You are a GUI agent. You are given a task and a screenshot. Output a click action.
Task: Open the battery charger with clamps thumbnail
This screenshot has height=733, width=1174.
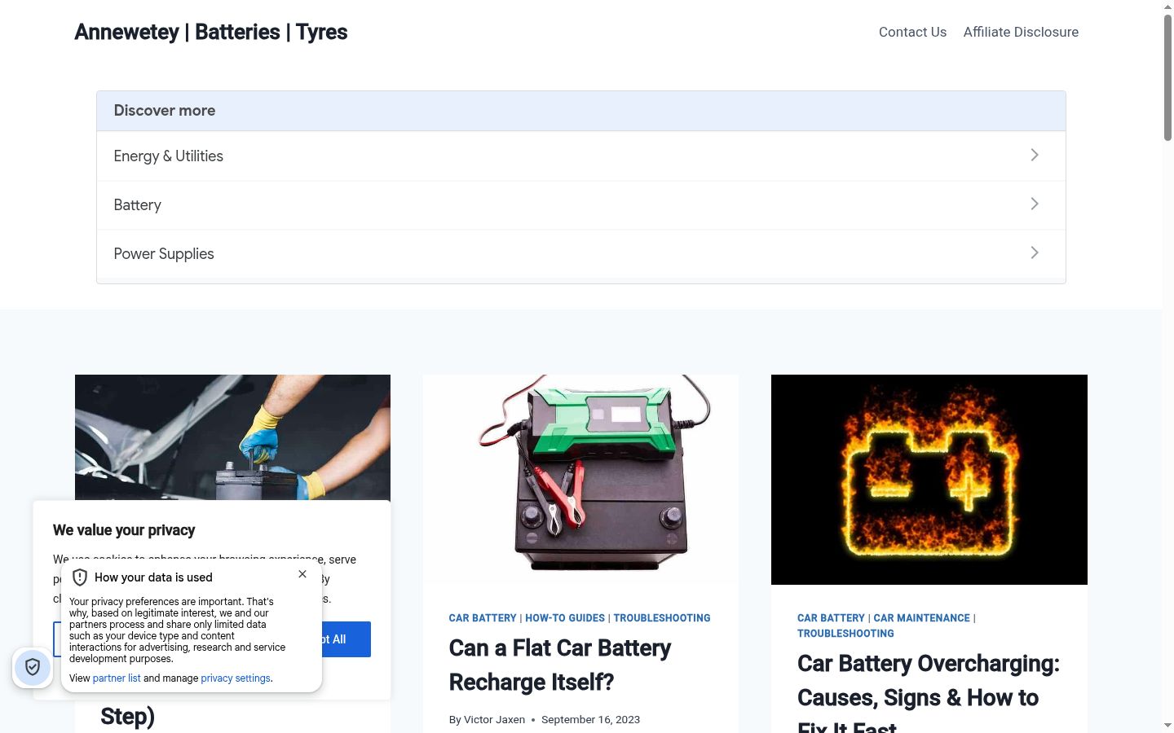tap(580, 479)
